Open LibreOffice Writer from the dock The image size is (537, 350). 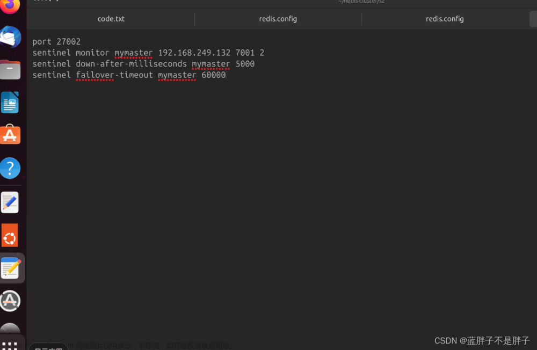coord(10,103)
